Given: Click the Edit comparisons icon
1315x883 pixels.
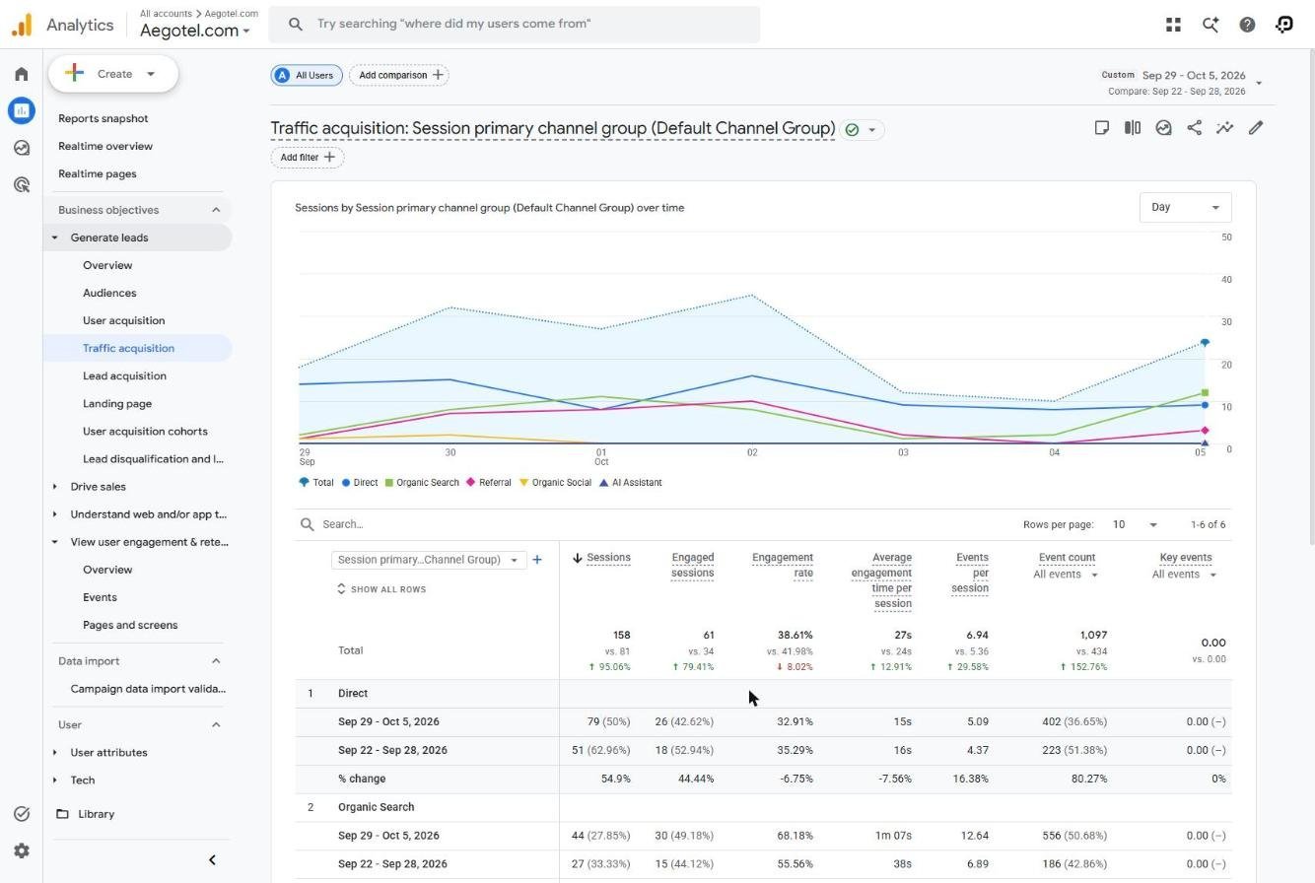Looking at the screenshot, I should [x=1133, y=128].
